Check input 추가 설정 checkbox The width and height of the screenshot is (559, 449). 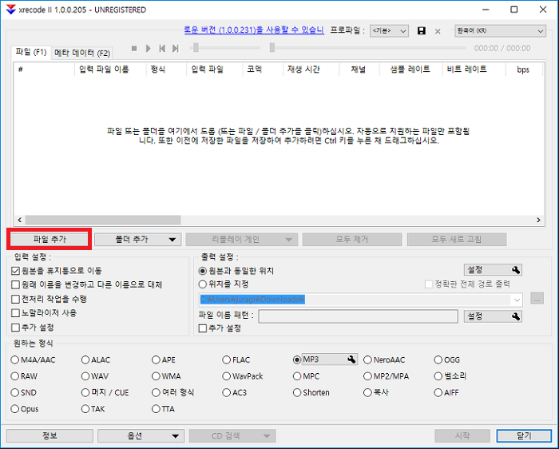pyautogui.click(x=15, y=328)
